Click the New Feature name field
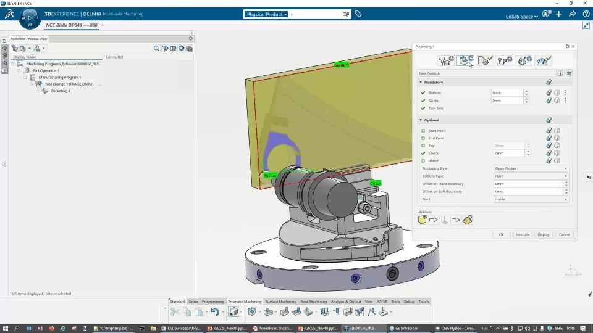Image resolution: width=593 pixels, height=333 pixels. pyautogui.click(x=486, y=73)
